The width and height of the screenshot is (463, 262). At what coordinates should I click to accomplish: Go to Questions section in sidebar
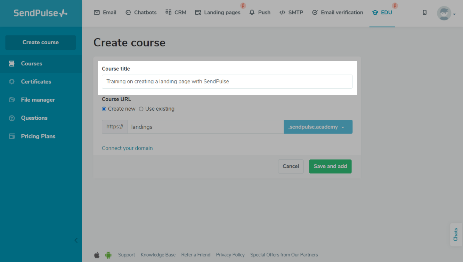click(34, 118)
